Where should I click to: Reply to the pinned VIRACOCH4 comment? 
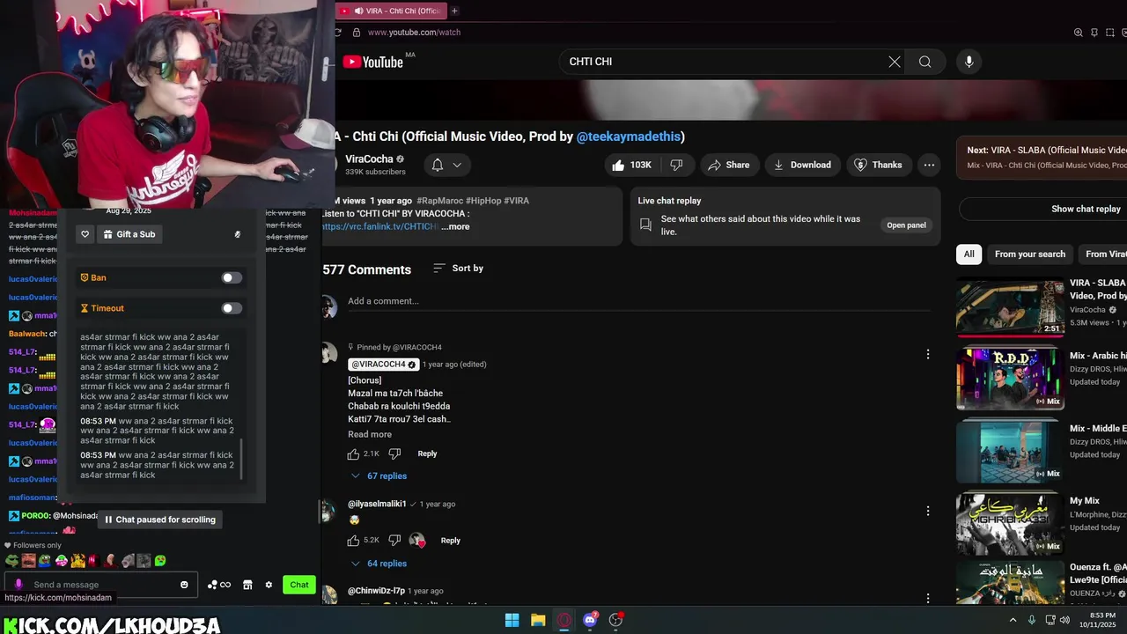tap(427, 453)
